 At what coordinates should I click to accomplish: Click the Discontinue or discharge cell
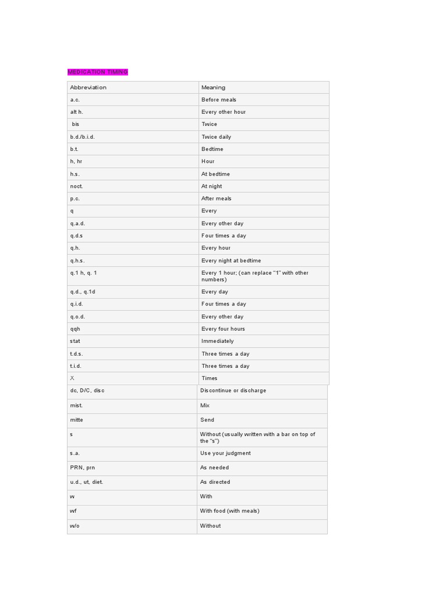(233, 391)
